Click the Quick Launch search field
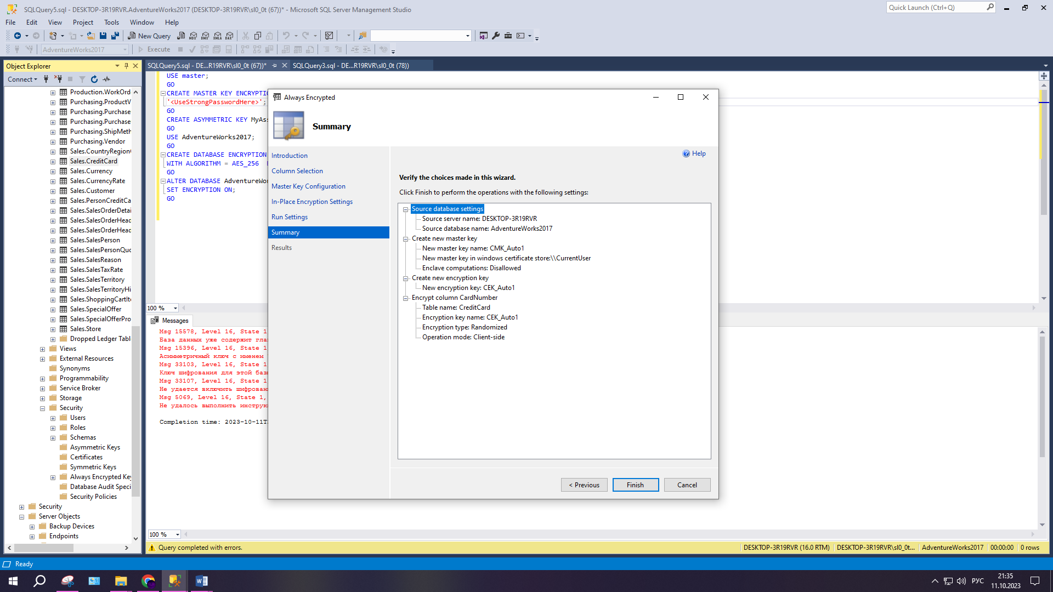1053x592 pixels. (940, 8)
